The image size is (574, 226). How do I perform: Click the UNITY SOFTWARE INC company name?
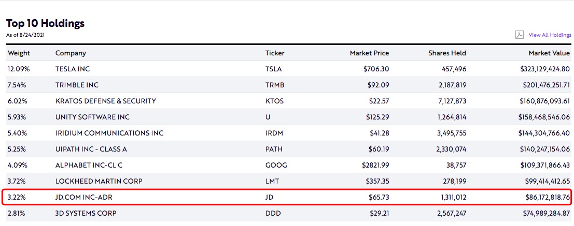(93, 117)
